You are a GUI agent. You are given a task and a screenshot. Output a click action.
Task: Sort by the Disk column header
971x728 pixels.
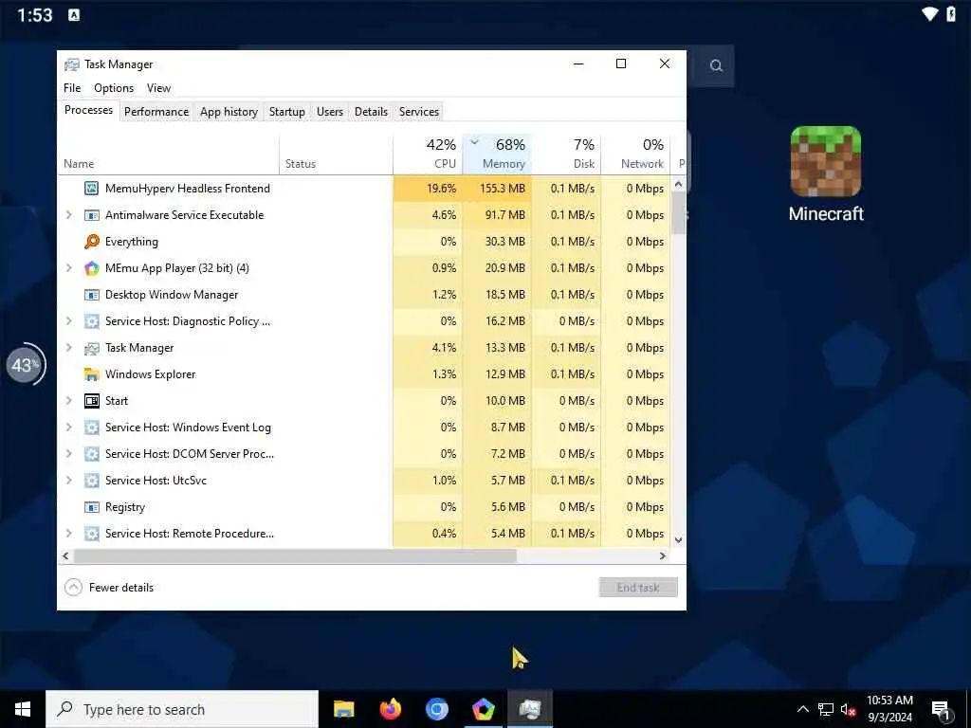pyautogui.click(x=566, y=155)
